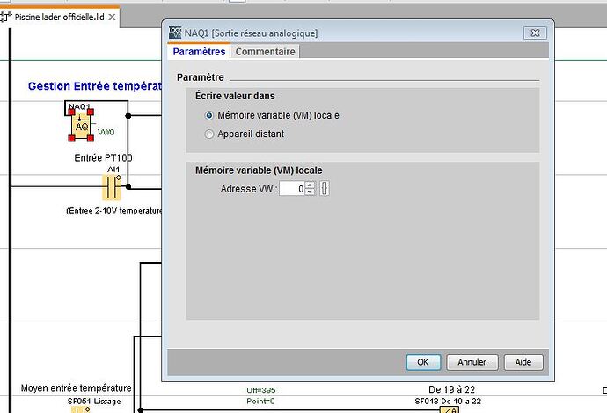The image size is (607, 413).
Task: Click the AI1 analog input contact
Action: pos(112,187)
